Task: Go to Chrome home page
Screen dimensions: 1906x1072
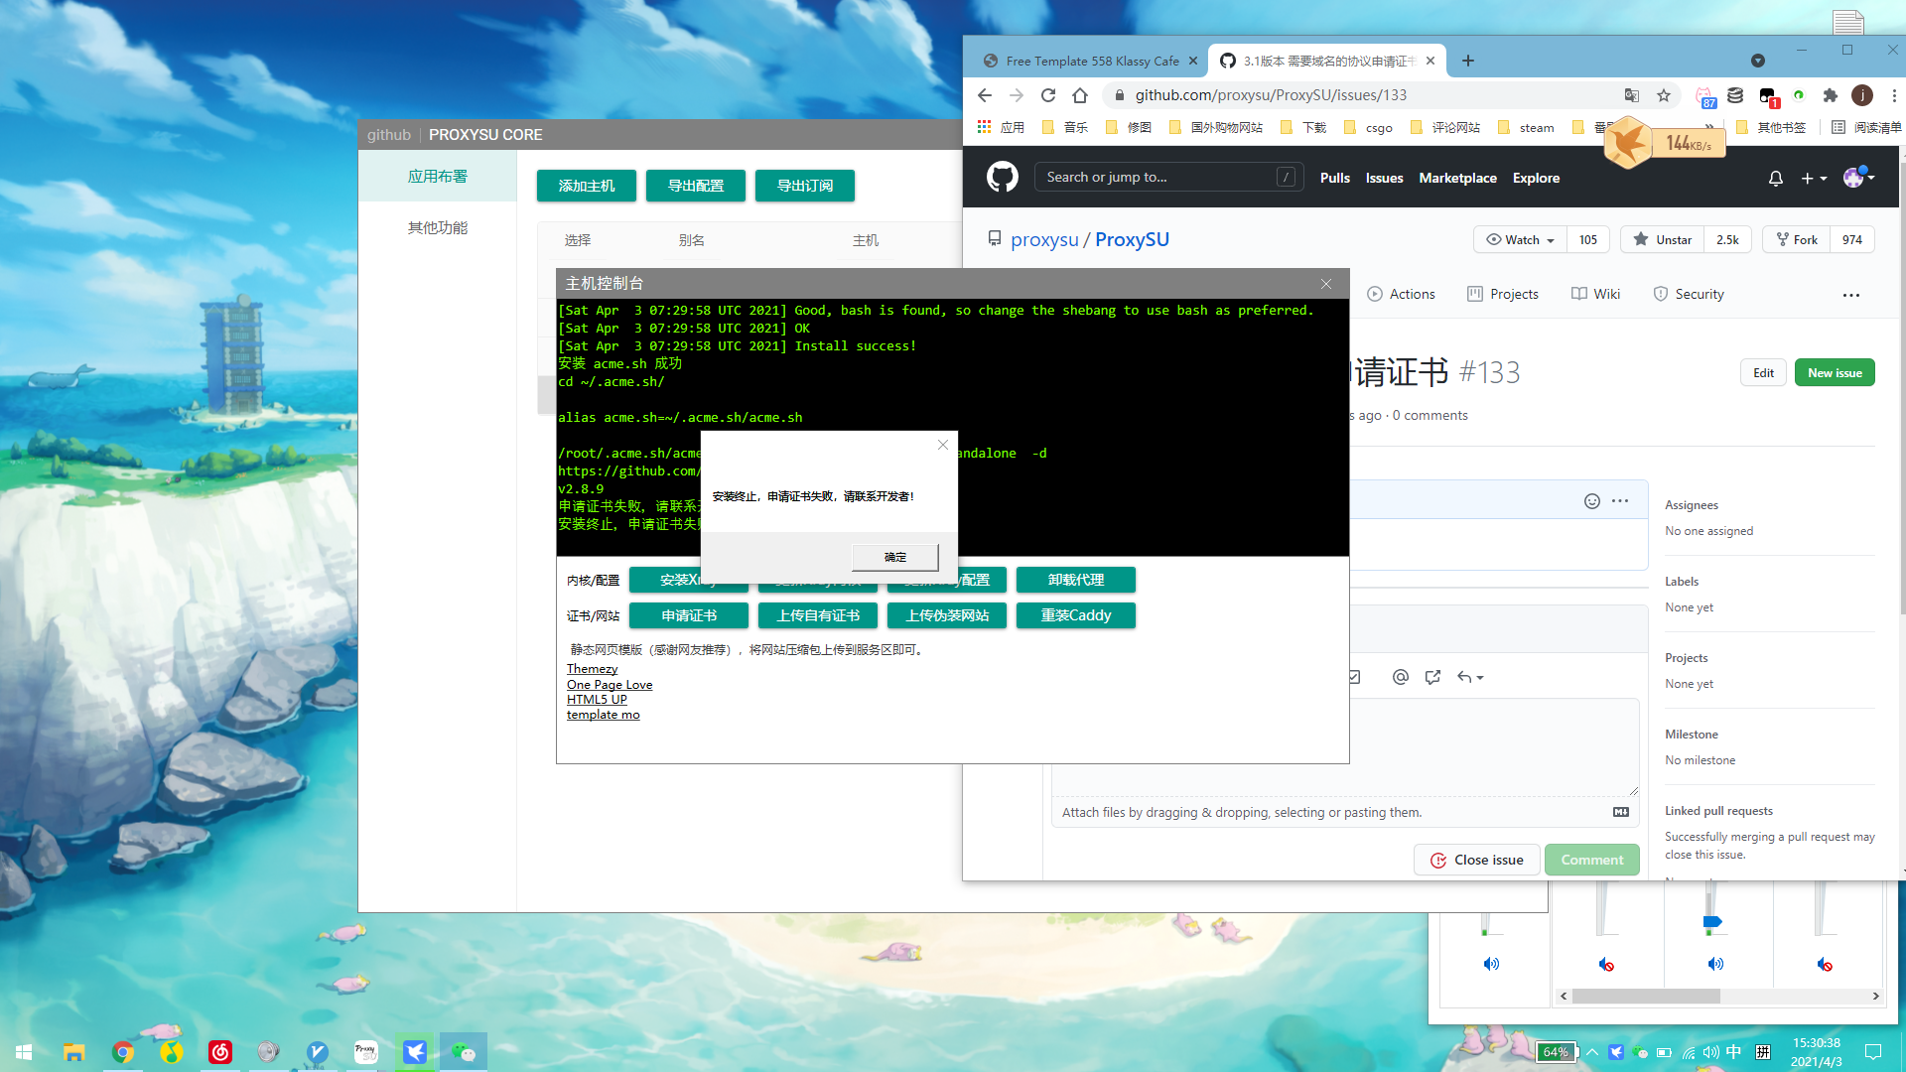Action: pos(1080,95)
